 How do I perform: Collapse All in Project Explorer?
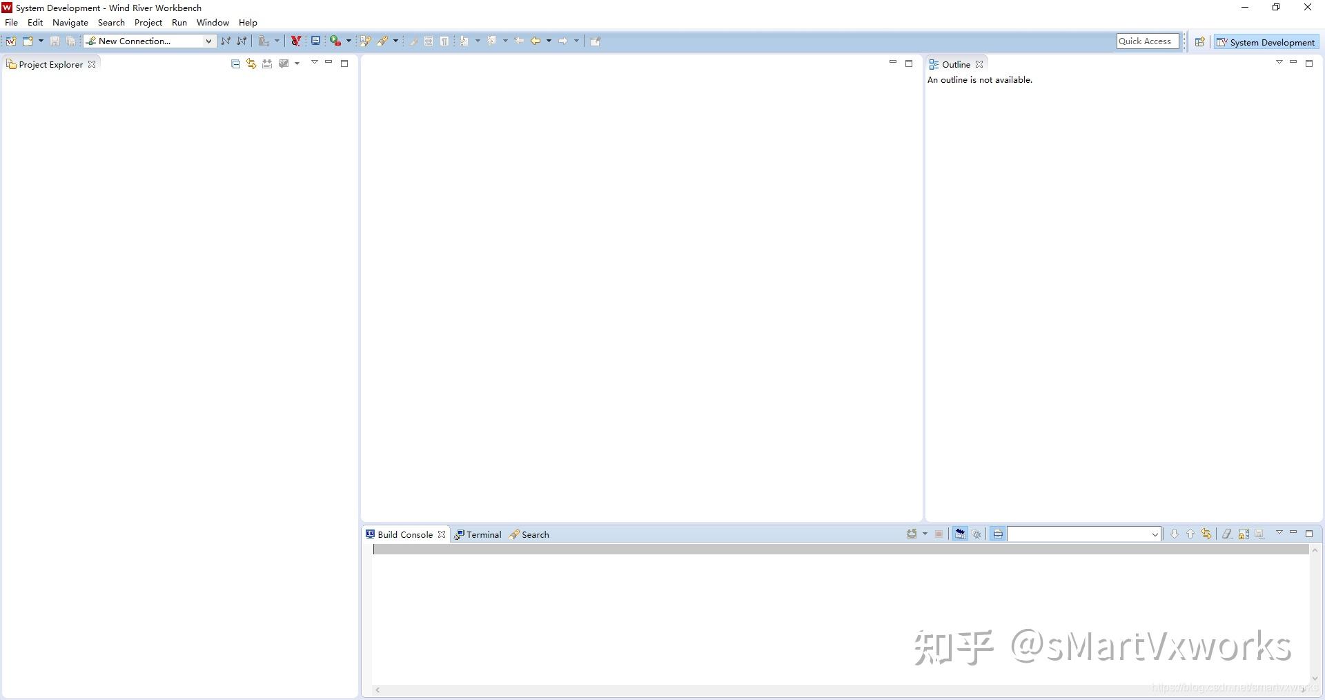click(235, 64)
